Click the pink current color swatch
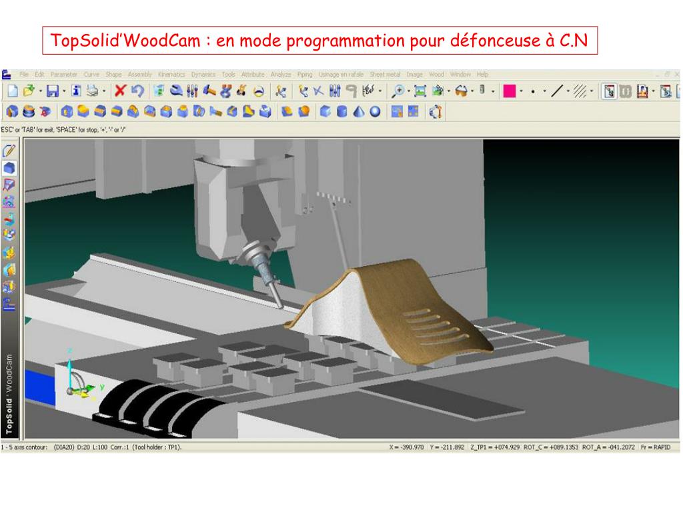683x512 pixels. tap(509, 91)
